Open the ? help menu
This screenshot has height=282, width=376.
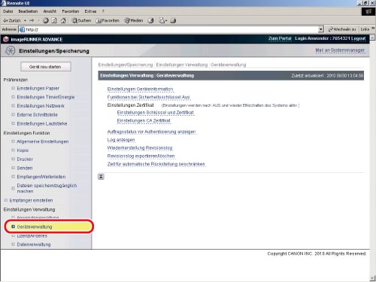(x=103, y=11)
